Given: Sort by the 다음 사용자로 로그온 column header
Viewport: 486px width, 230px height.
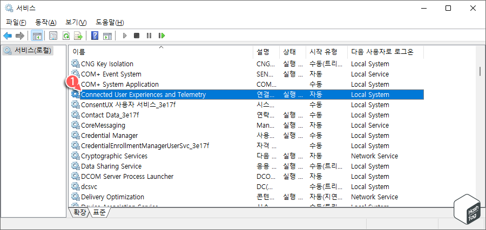Looking at the screenshot, I should (x=386, y=52).
